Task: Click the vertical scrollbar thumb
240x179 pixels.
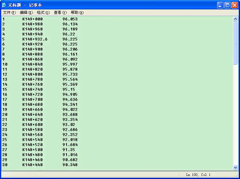Action: click(236, 43)
